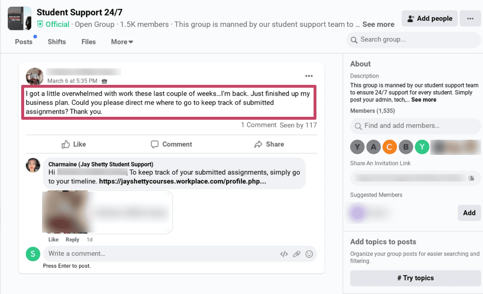Viewport: 483px width, 294px height.
Task: Click the Add people button
Action: click(x=429, y=18)
